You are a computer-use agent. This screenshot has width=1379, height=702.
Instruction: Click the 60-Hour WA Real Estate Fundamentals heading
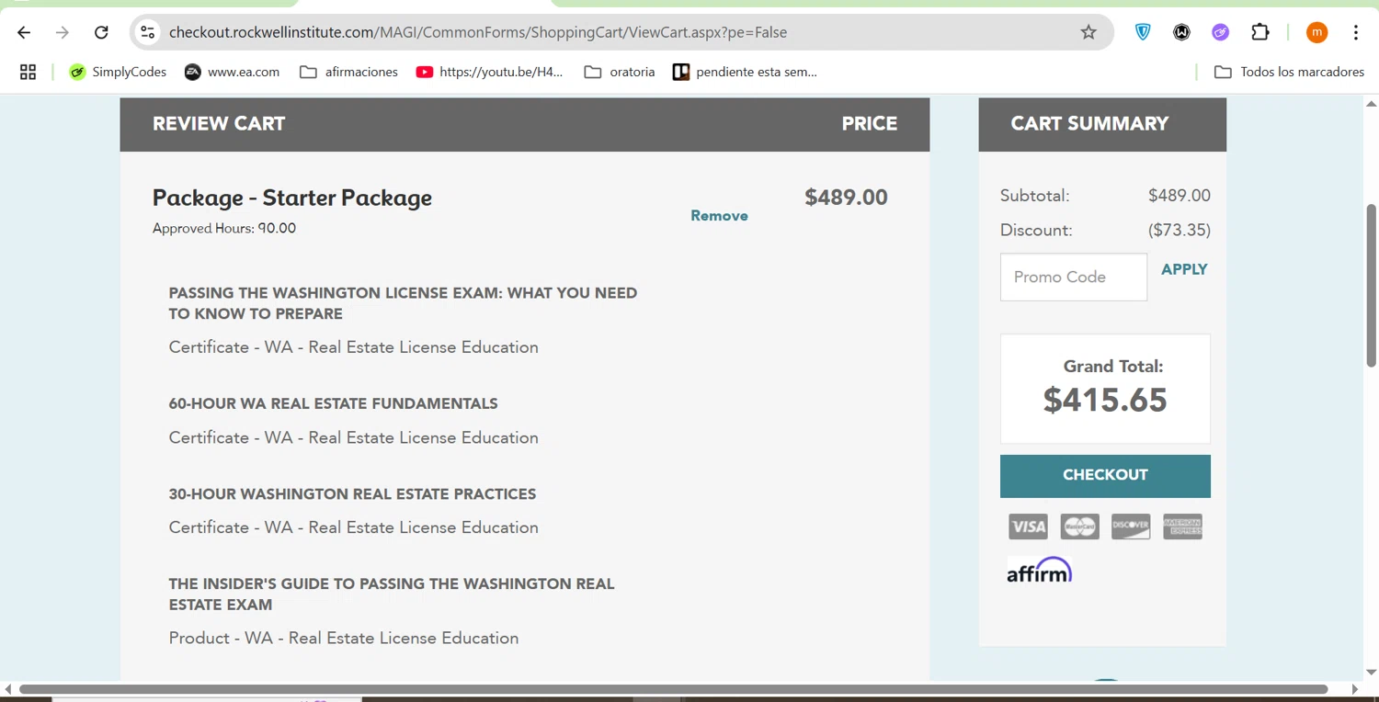pyautogui.click(x=333, y=403)
